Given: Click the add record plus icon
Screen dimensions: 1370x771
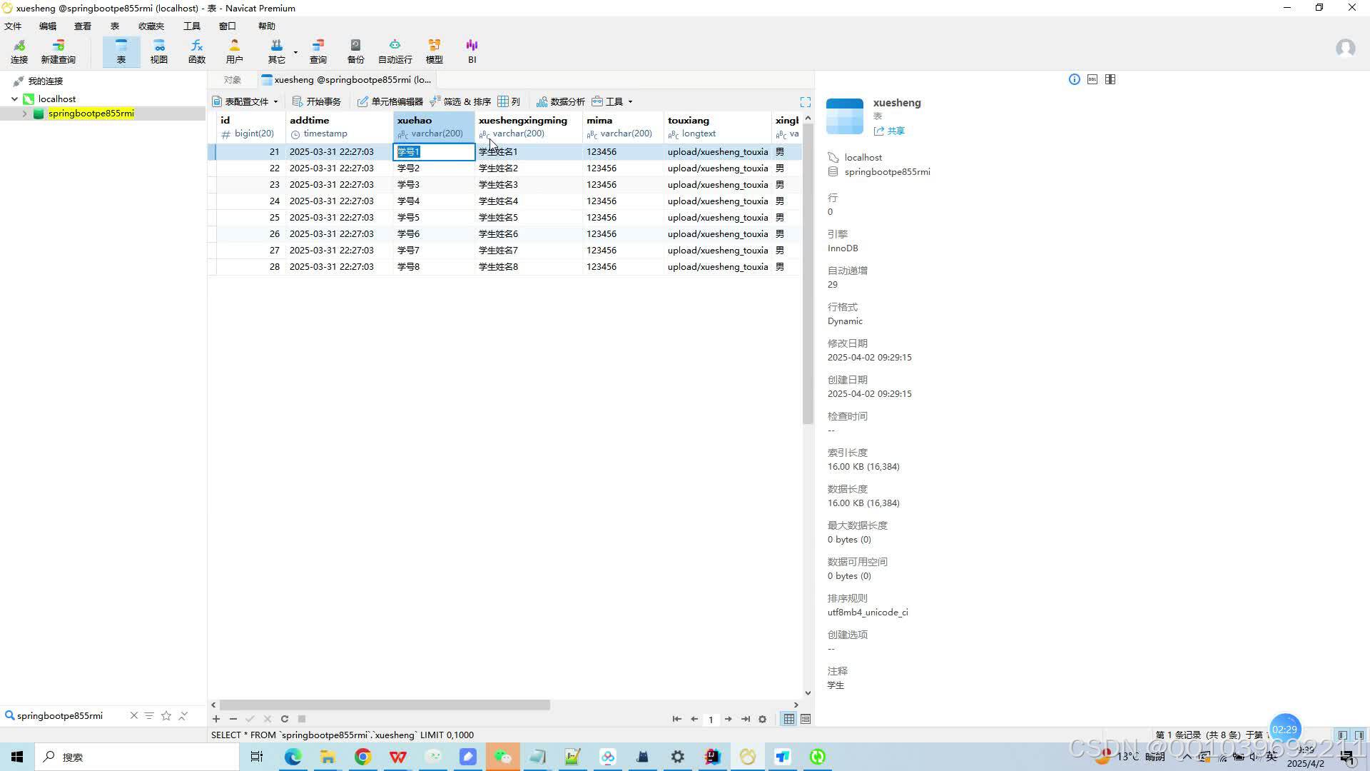Looking at the screenshot, I should coord(216,719).
